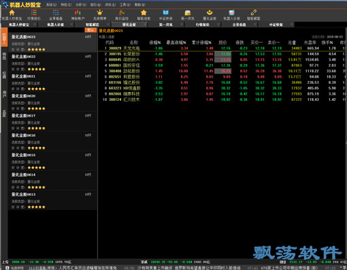Open 智能解套 chain link icon

tap(254, 12)
